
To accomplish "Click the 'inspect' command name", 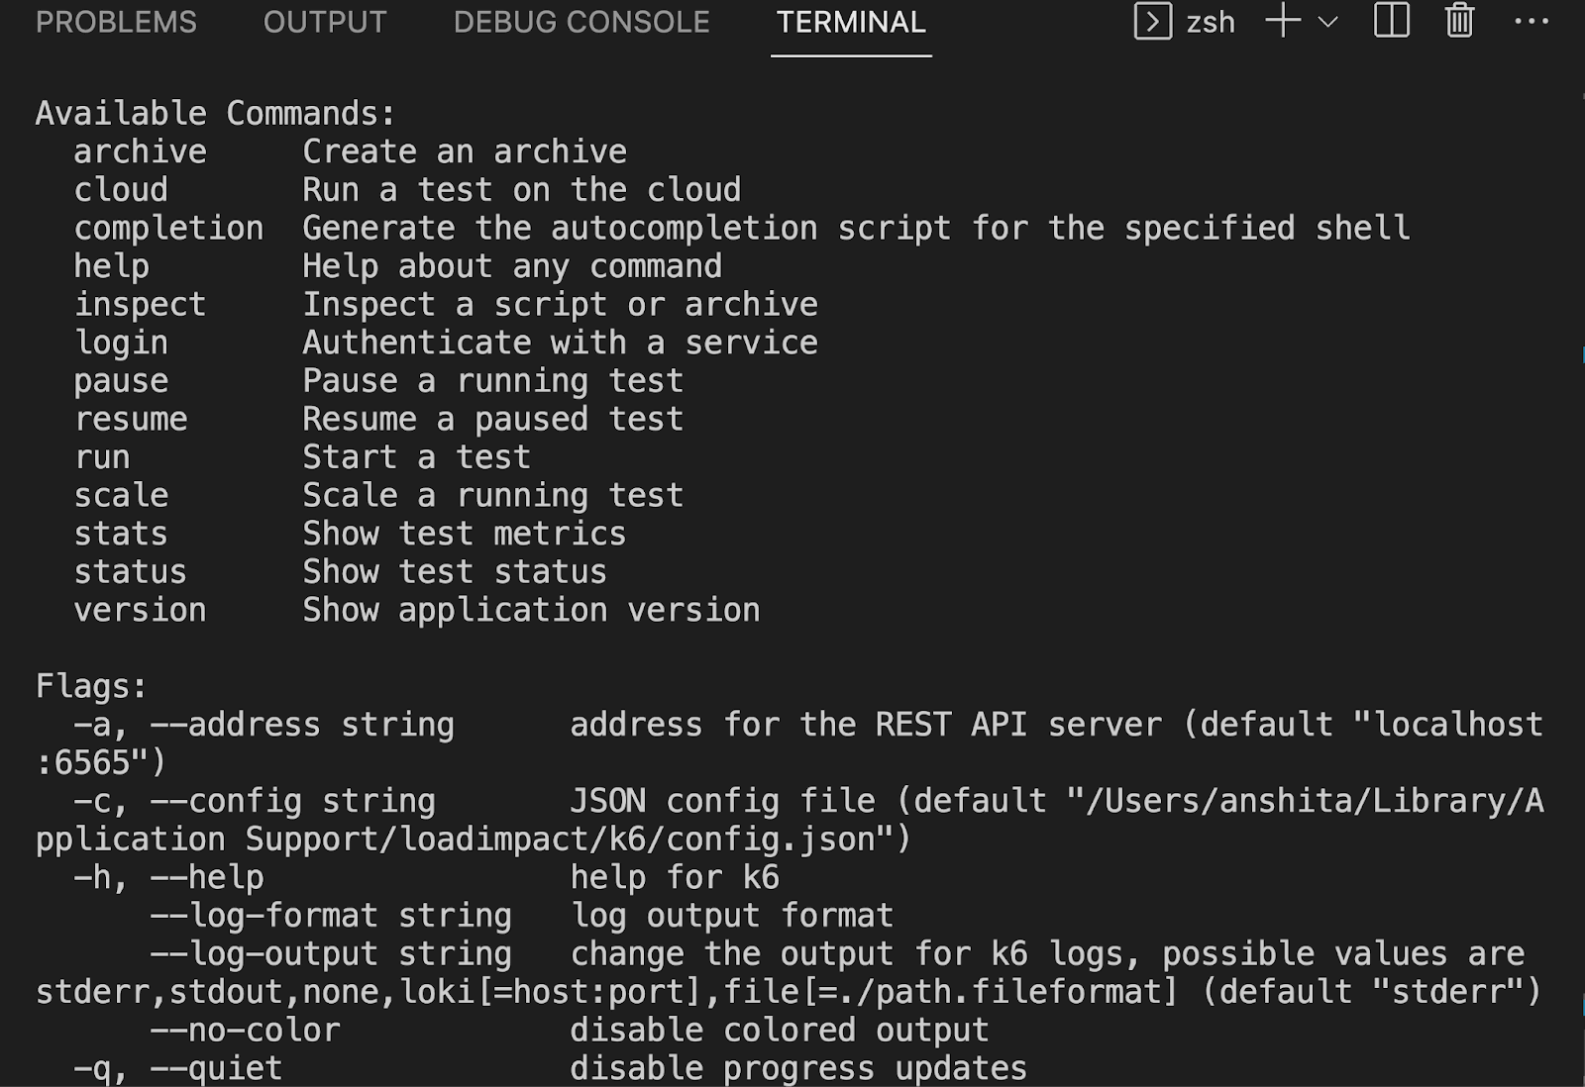I will click(140, 304).
